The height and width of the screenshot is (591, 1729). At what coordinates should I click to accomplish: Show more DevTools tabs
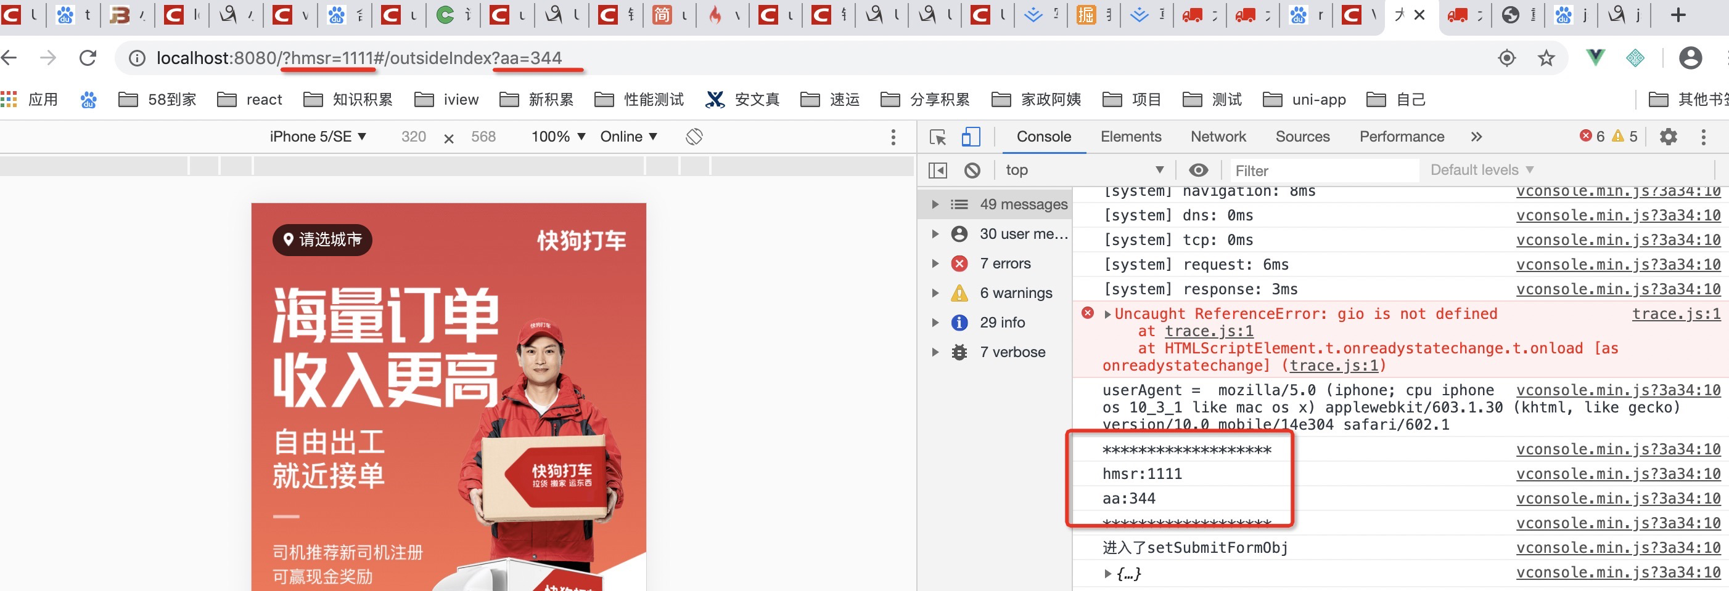[x=1476, y=137]
